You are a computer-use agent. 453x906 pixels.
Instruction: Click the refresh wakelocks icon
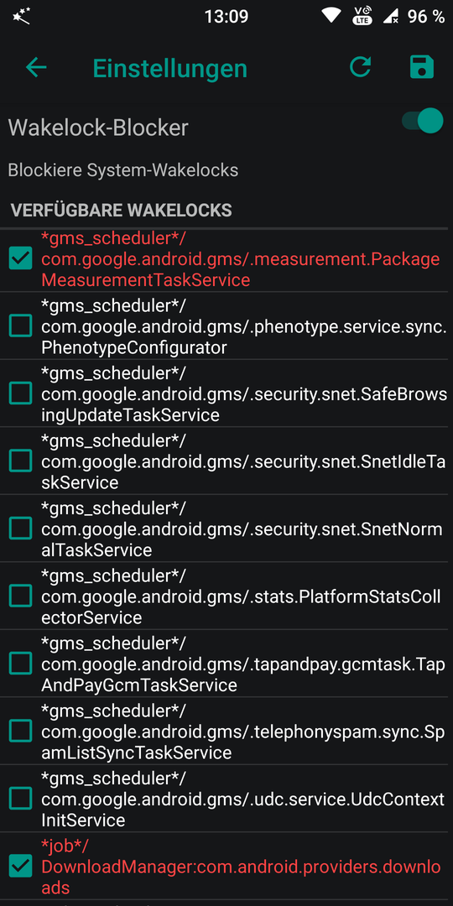[360, 68]
